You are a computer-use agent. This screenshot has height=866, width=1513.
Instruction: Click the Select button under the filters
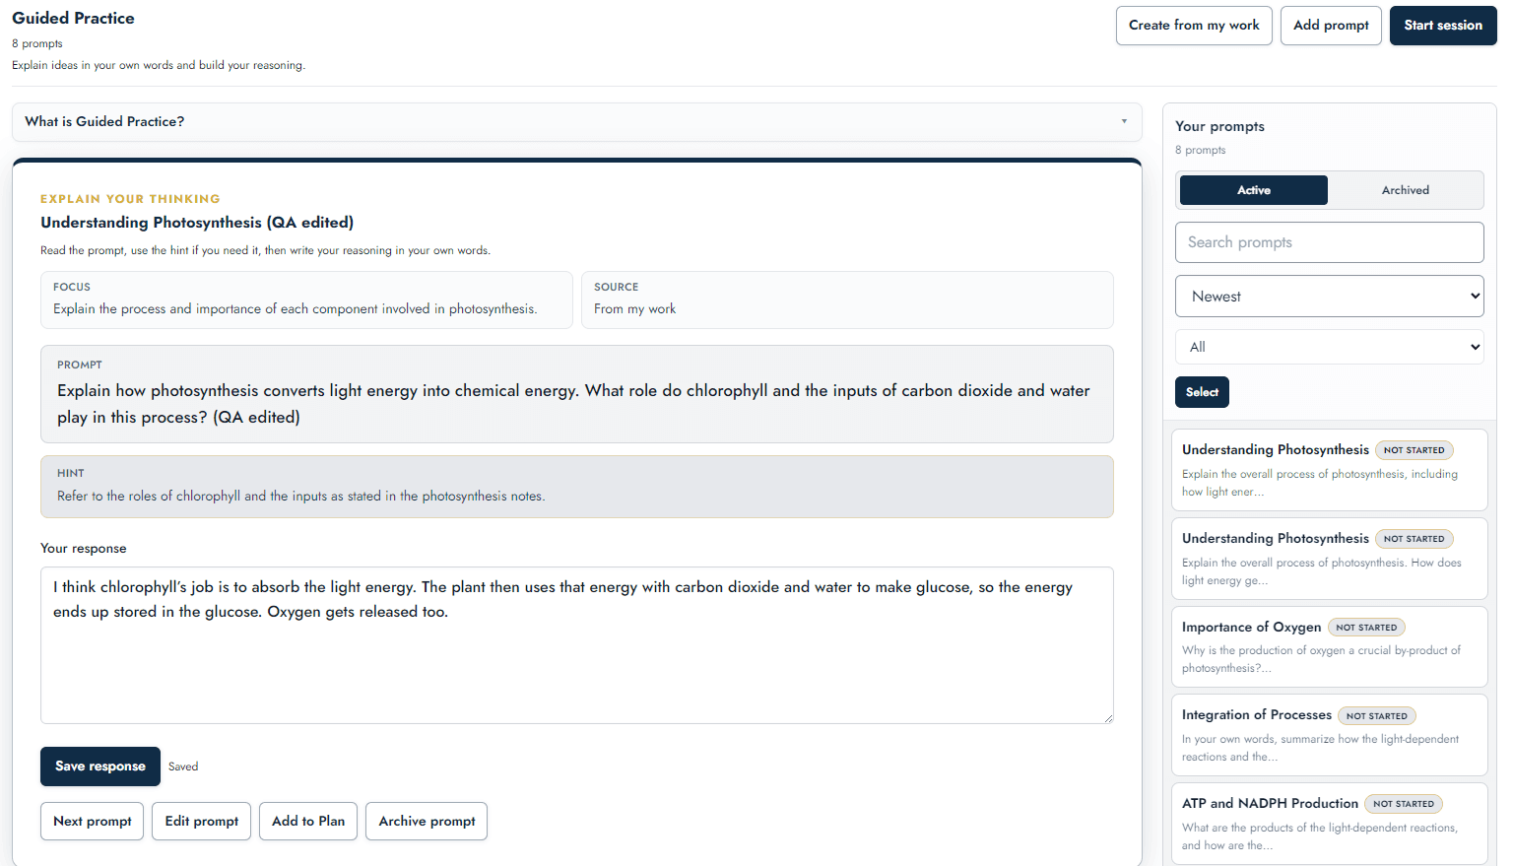click(1202, 392)
